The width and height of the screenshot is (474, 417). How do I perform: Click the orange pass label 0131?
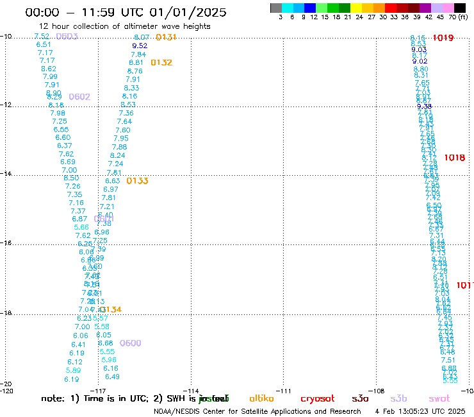(x=166, y=37)
